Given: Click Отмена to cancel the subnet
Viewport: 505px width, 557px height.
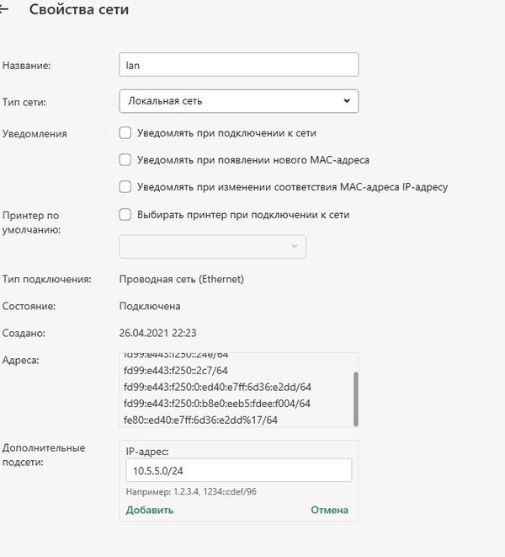Looking at the screenshot, I should (x=329, y=510).
